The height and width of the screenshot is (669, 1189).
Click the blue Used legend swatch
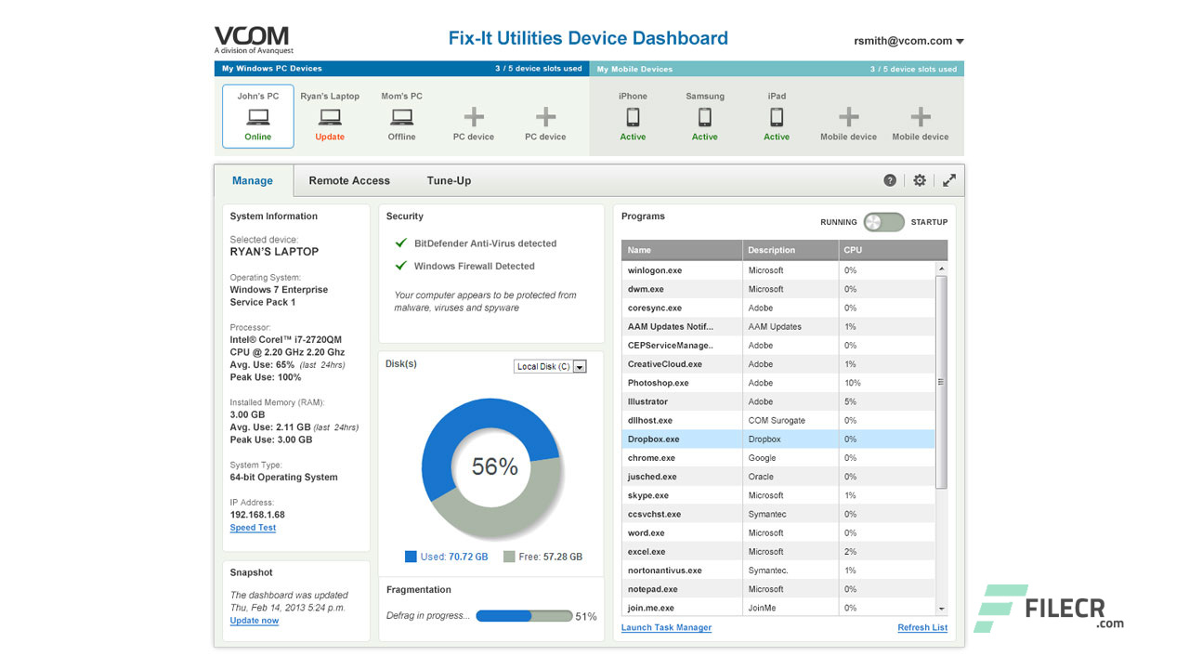tap(411, 557)
